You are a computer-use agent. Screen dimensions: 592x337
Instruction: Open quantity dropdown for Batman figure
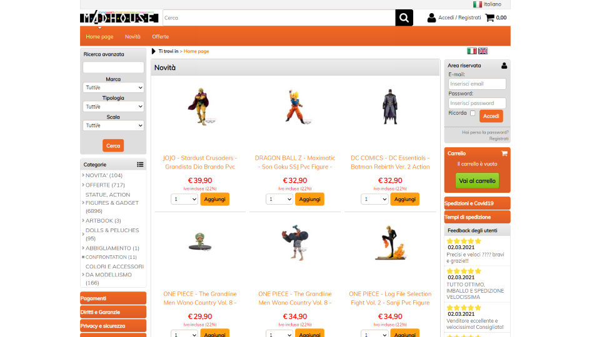tap(374, 199)
